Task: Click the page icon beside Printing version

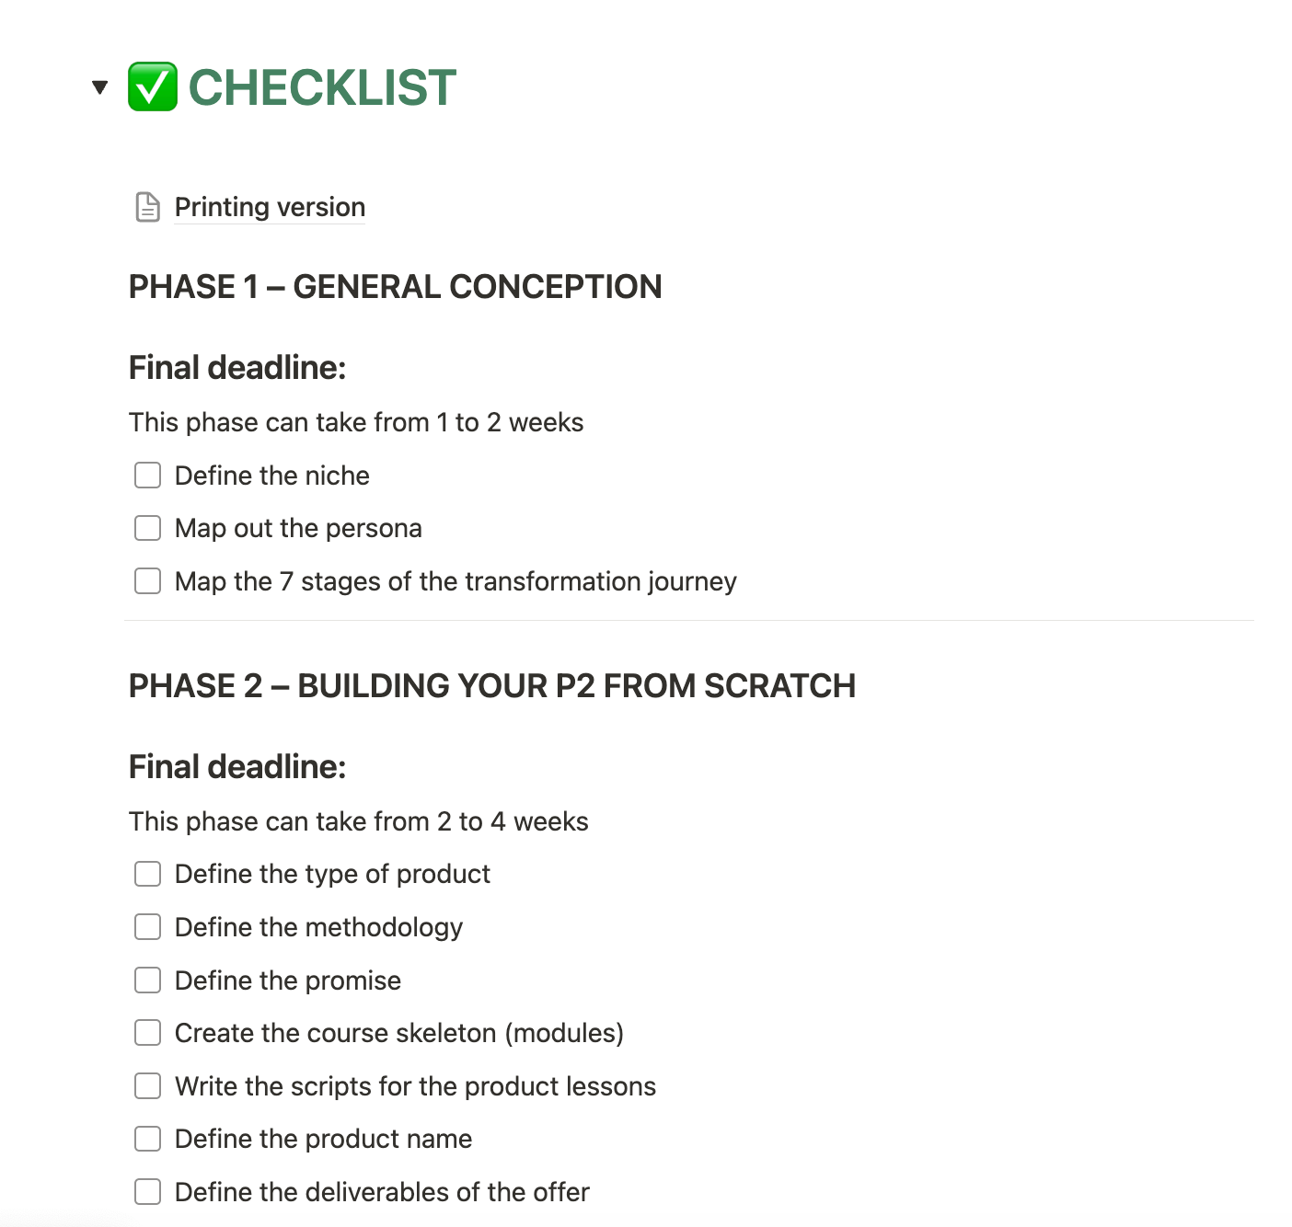Action: 147,207
